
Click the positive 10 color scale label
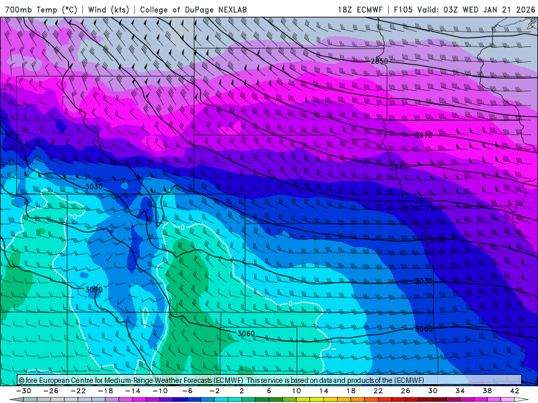pyautogui.click(x=297, y=391)
